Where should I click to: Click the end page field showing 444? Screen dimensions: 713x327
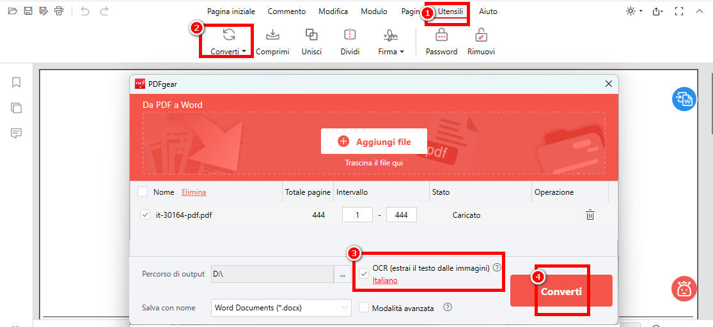[x=402, y=215]
